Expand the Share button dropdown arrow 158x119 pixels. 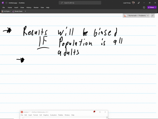pos(156,7)
